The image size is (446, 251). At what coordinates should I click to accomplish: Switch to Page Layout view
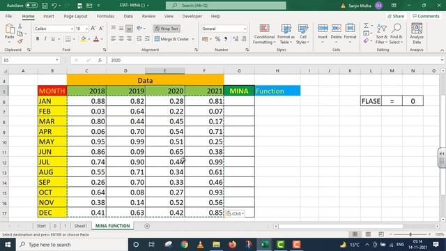[368, 234]
